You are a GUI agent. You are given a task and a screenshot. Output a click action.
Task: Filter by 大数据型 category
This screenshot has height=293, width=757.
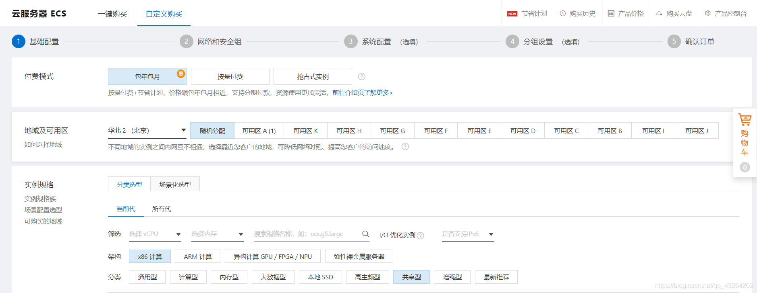pos(273,277)
